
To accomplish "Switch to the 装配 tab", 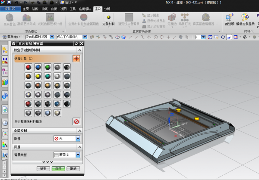I will tap(35, 9).
